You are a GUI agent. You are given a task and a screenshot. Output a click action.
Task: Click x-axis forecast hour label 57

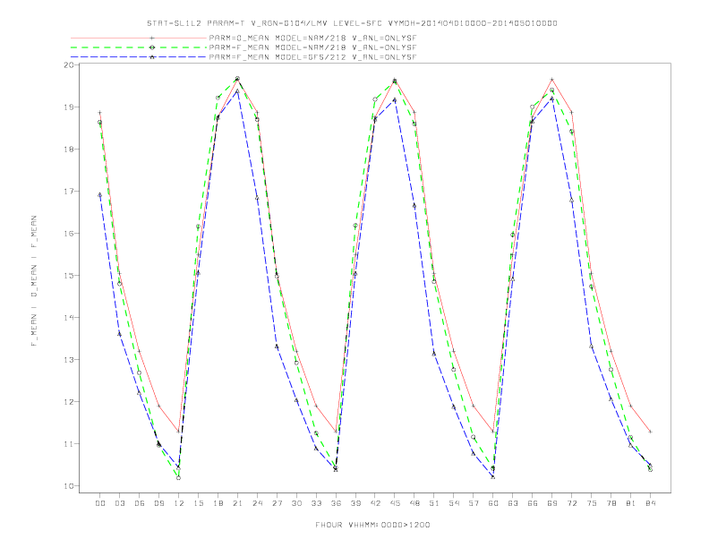(474, 503)
